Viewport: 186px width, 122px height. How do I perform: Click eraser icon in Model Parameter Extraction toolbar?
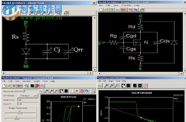123,85
